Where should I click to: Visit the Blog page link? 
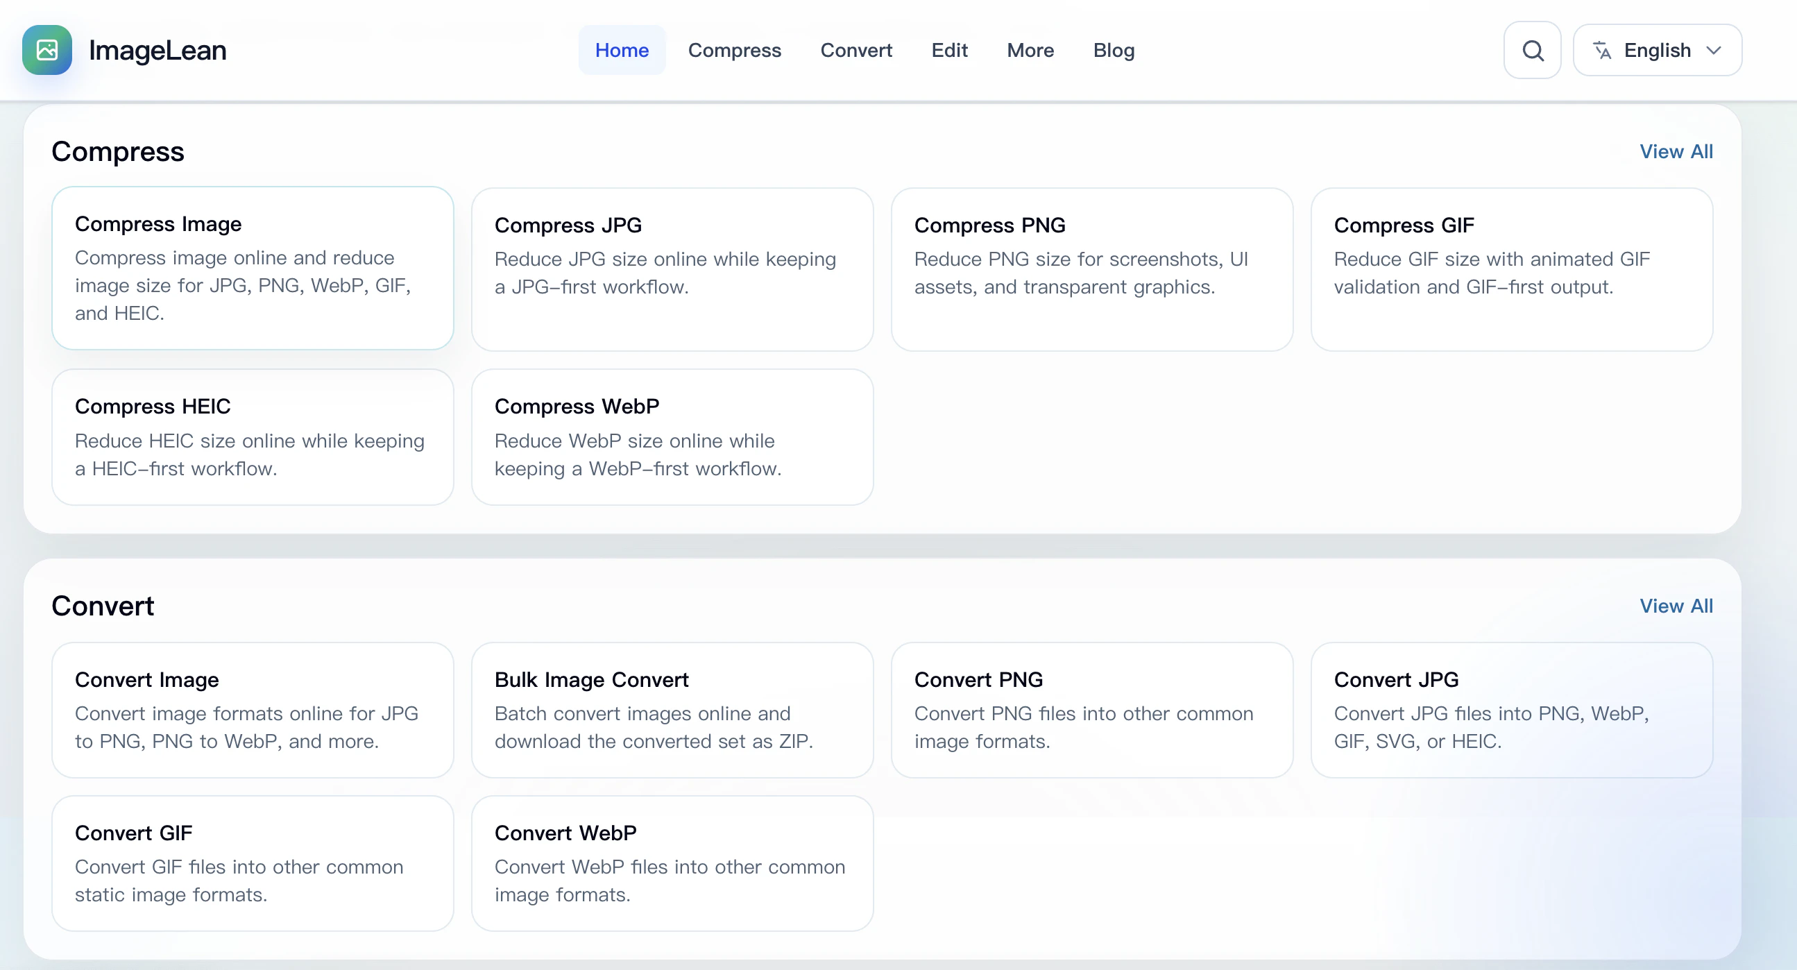(x=1114, y=50)
